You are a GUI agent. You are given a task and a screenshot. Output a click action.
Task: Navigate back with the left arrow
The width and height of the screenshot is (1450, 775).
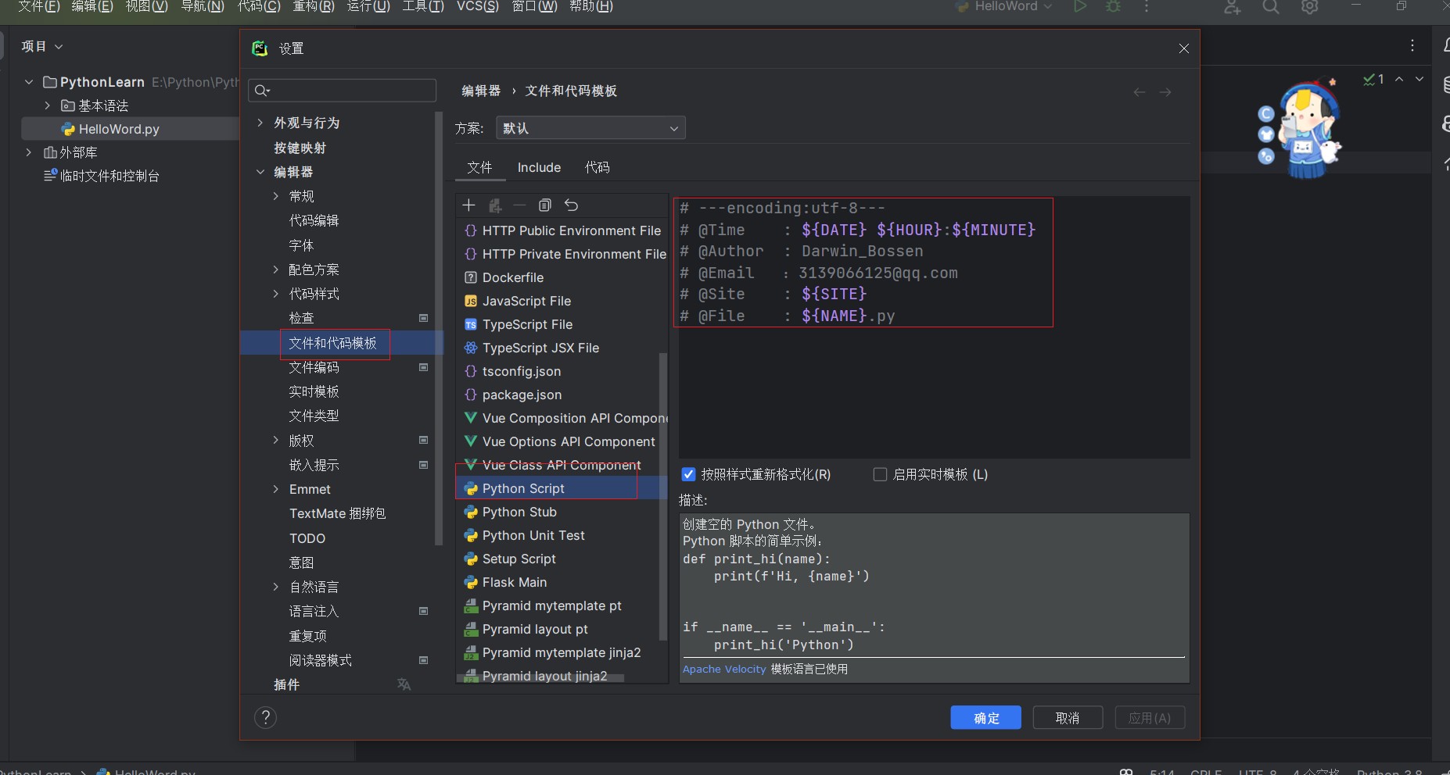pos(1140,92)
